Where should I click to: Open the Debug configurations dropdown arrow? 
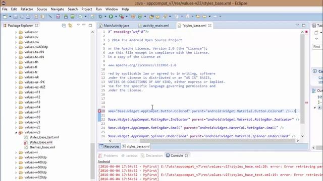pyautogui.click(x=105, y=17)
